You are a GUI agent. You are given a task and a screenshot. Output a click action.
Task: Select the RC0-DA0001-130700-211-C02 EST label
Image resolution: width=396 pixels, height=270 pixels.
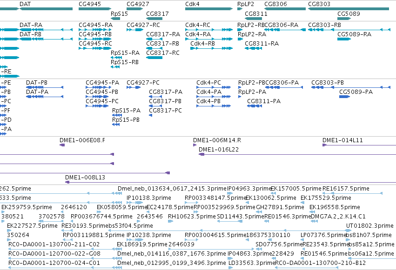pyautogui.click(x=54, y=244)
